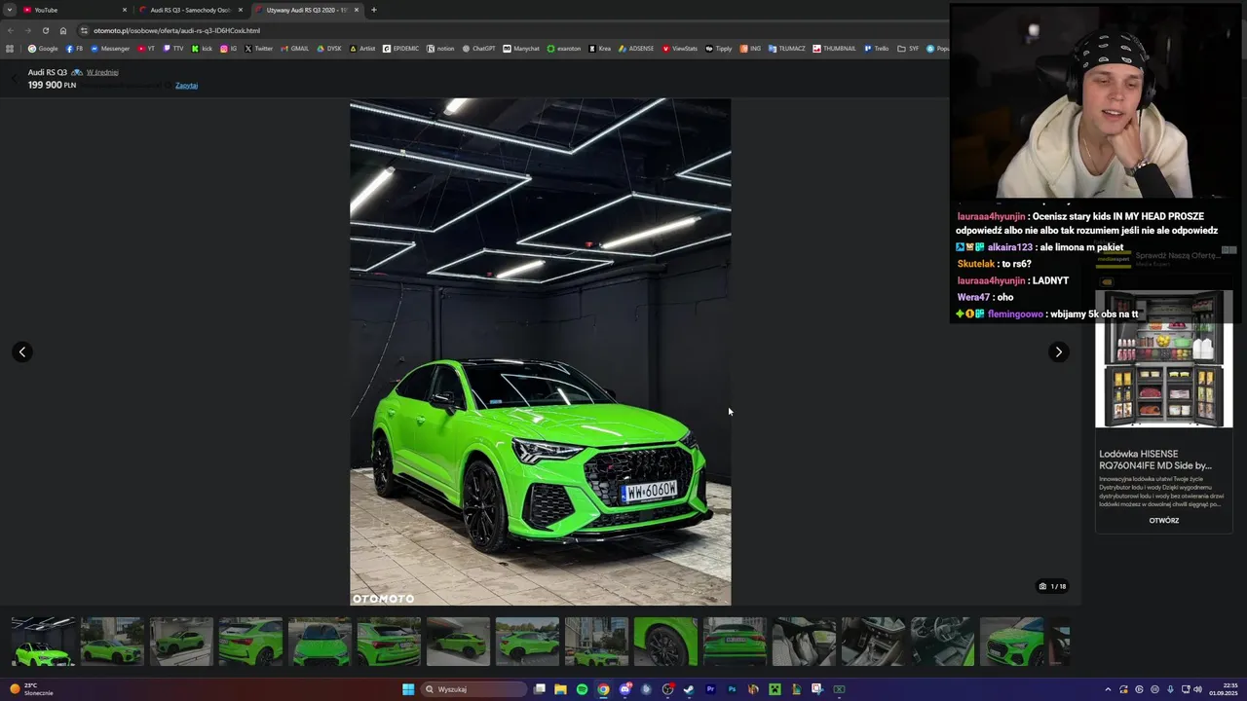Open the TŁUMACZ bookmark

point(787,49)
